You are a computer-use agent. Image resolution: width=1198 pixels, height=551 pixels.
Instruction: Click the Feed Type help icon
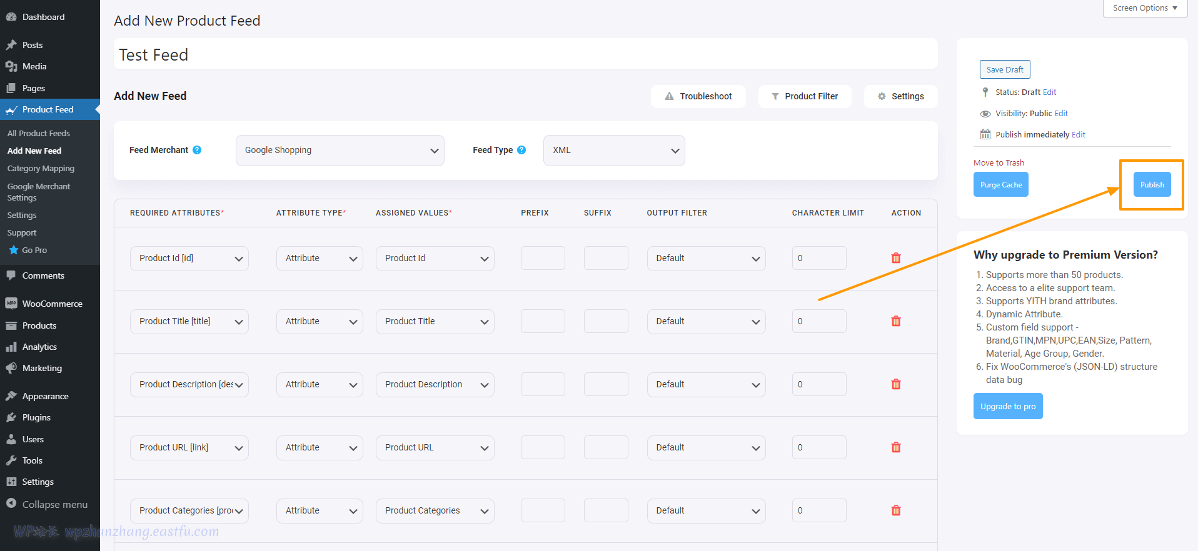click(x=521, y=150)
